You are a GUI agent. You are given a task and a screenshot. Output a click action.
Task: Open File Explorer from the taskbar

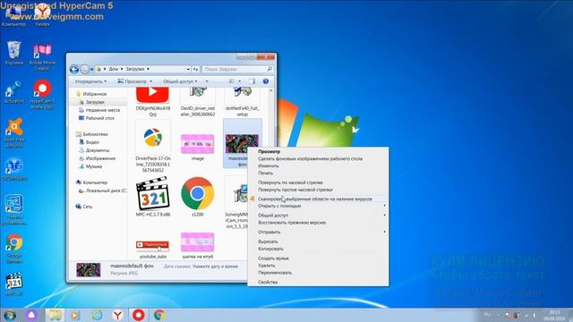click(55, 315)
